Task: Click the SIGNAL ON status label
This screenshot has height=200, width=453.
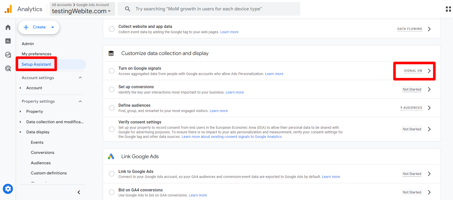Action: 413,71
